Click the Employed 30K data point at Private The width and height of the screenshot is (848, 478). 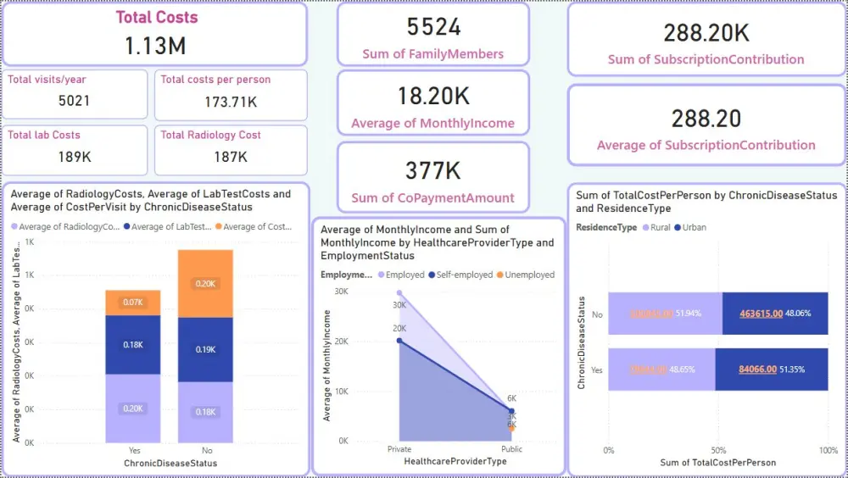pyautogui.click(x=399, y=293)
